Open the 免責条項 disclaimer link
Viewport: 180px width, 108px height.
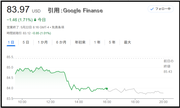(58, 27)
